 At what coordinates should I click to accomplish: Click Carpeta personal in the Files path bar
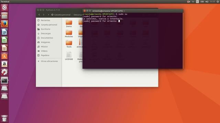(x=61, y=15)
